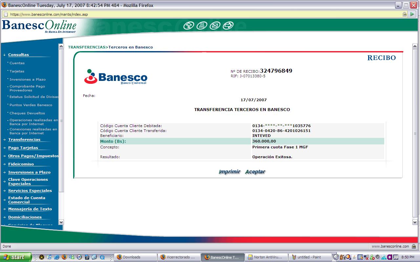
Task: Open Operaciones realizadas en Banca por Internet
Action: [34, 122]
